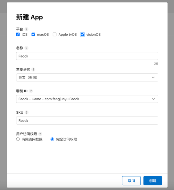174x190 pixels.
Task: Click help icon beside 用户访问权限 label
Action: tap(40, 134)
